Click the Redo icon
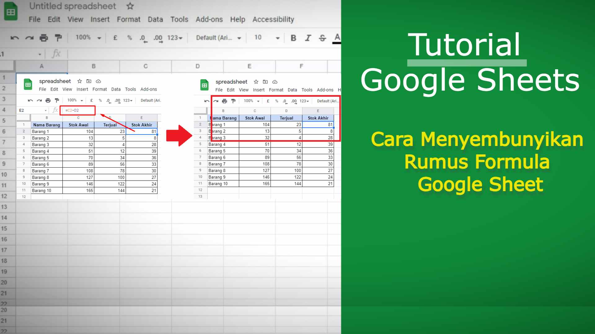595x334 pixels. coord(29,38)
